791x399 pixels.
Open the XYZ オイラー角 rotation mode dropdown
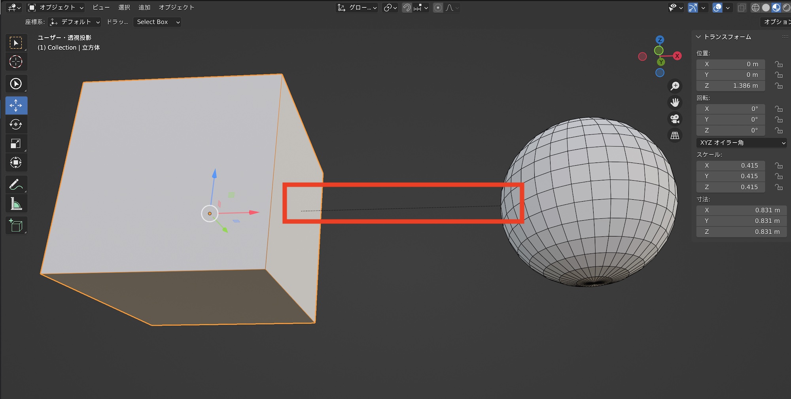[x=741, y=143]
